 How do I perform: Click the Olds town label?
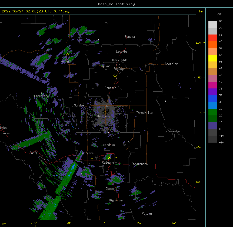click(x=105, y=106)
